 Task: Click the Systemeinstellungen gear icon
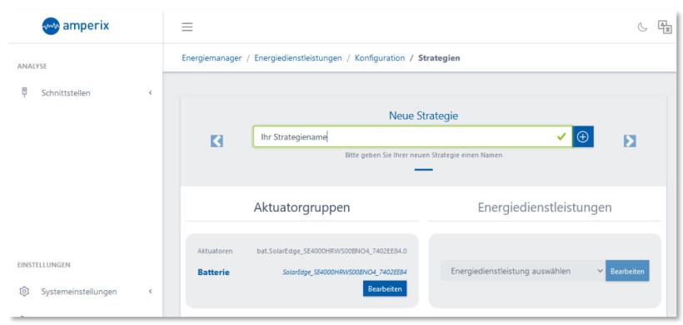pos(24,291)
